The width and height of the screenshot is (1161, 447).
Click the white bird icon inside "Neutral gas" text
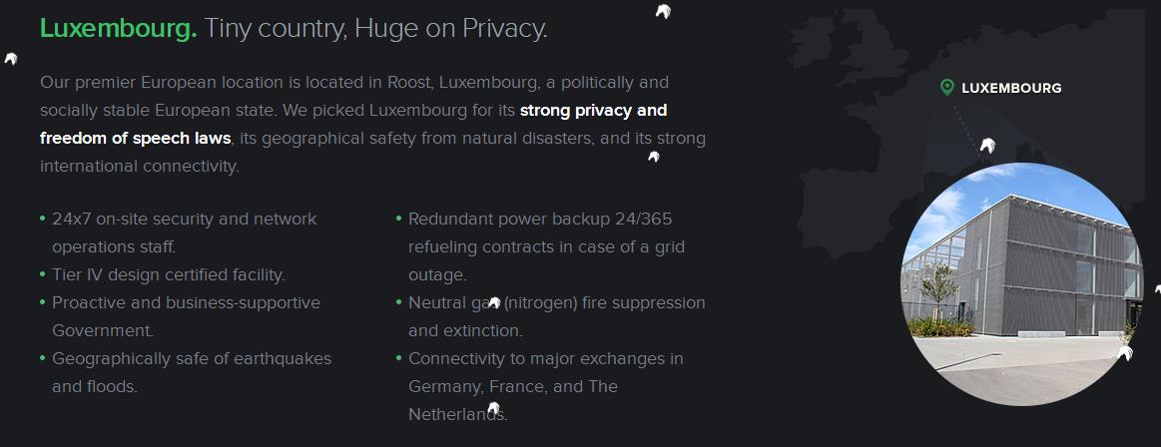(x=493, y=302)
